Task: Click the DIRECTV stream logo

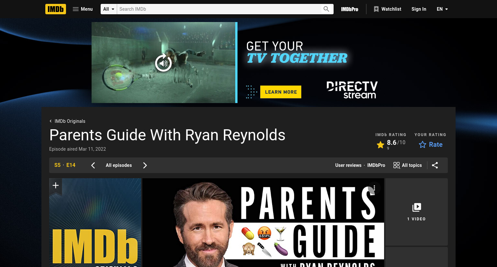Action: tap(352, 90)
